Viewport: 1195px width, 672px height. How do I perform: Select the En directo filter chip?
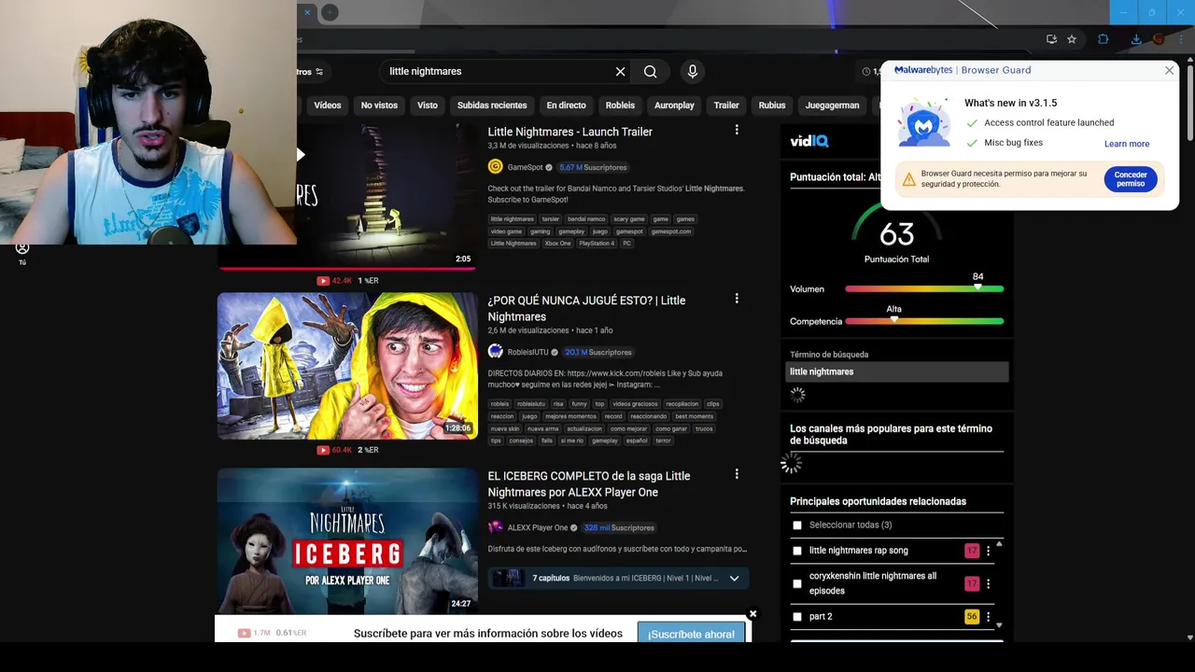(x=566, y=105)
